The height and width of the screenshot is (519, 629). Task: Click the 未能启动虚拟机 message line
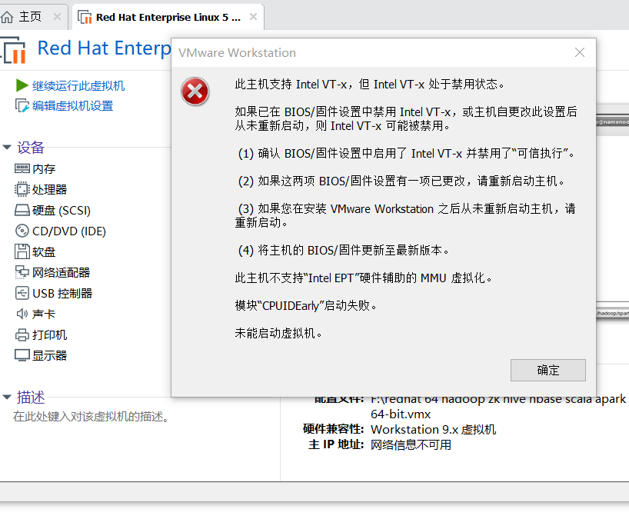click(x=278, y=333)
